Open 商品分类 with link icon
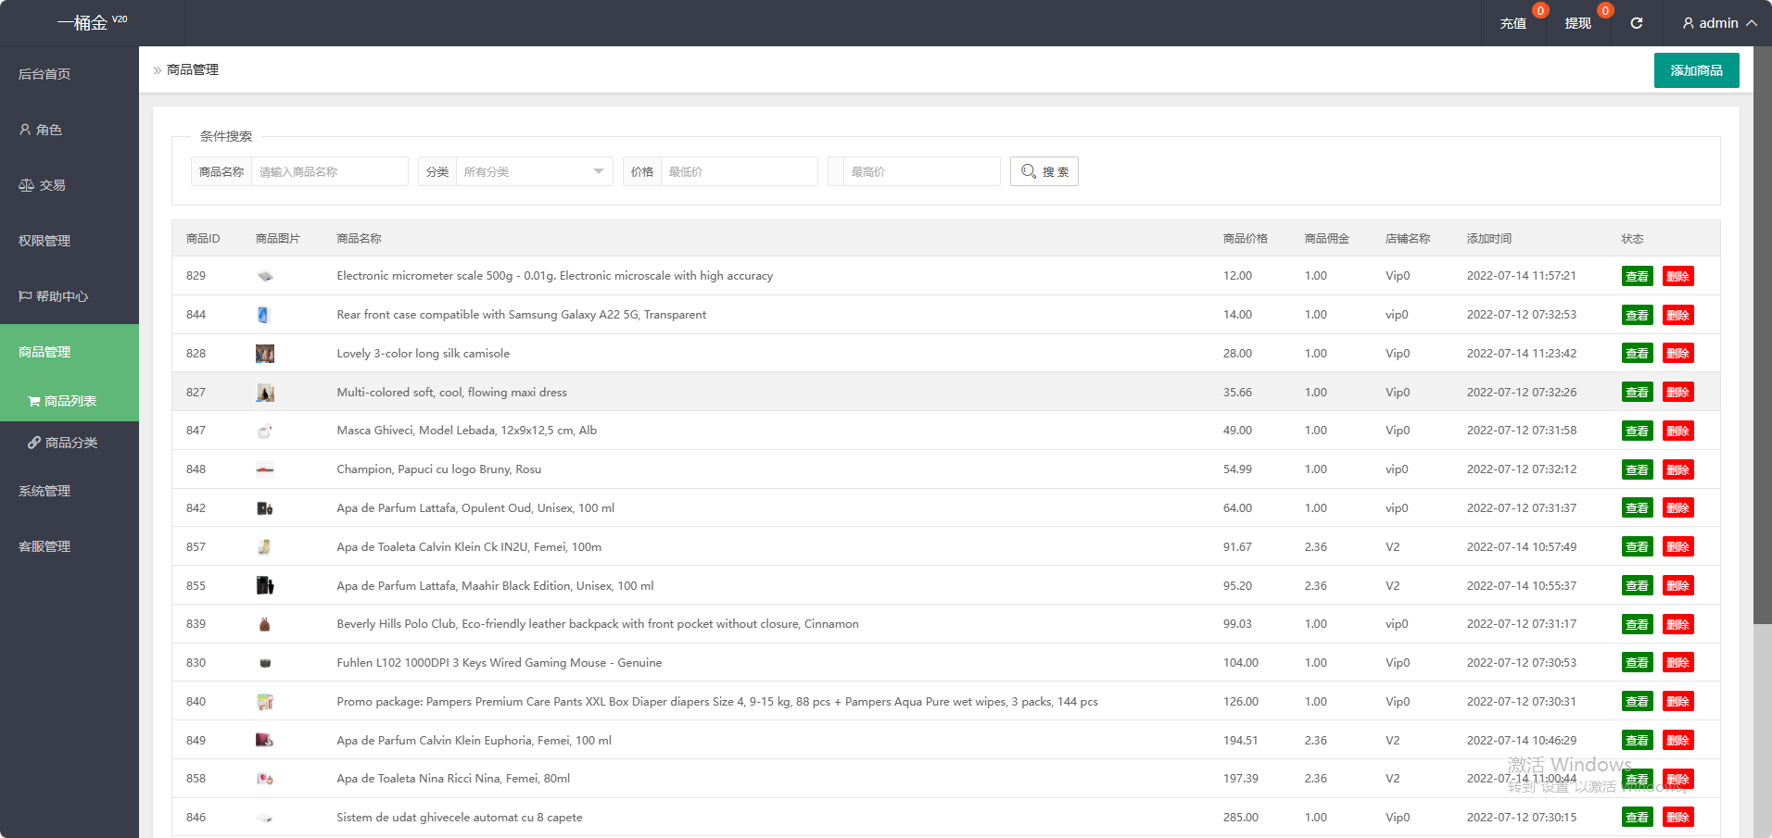 pos(63,443)
